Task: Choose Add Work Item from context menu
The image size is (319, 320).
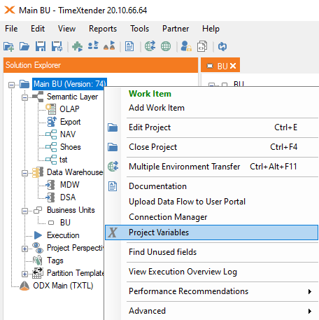Action: [211, 108]
